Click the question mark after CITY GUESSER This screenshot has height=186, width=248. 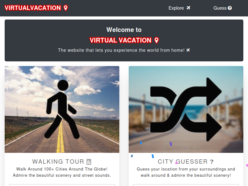[x=212, y=162]
